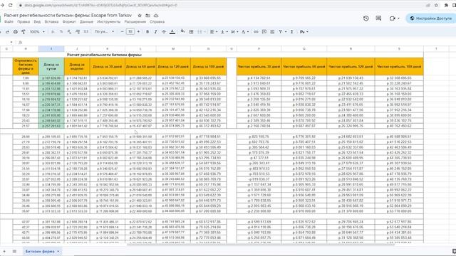Show the all sheets list
The height and width of the screenshot is (256, 456).
[14, 251]
